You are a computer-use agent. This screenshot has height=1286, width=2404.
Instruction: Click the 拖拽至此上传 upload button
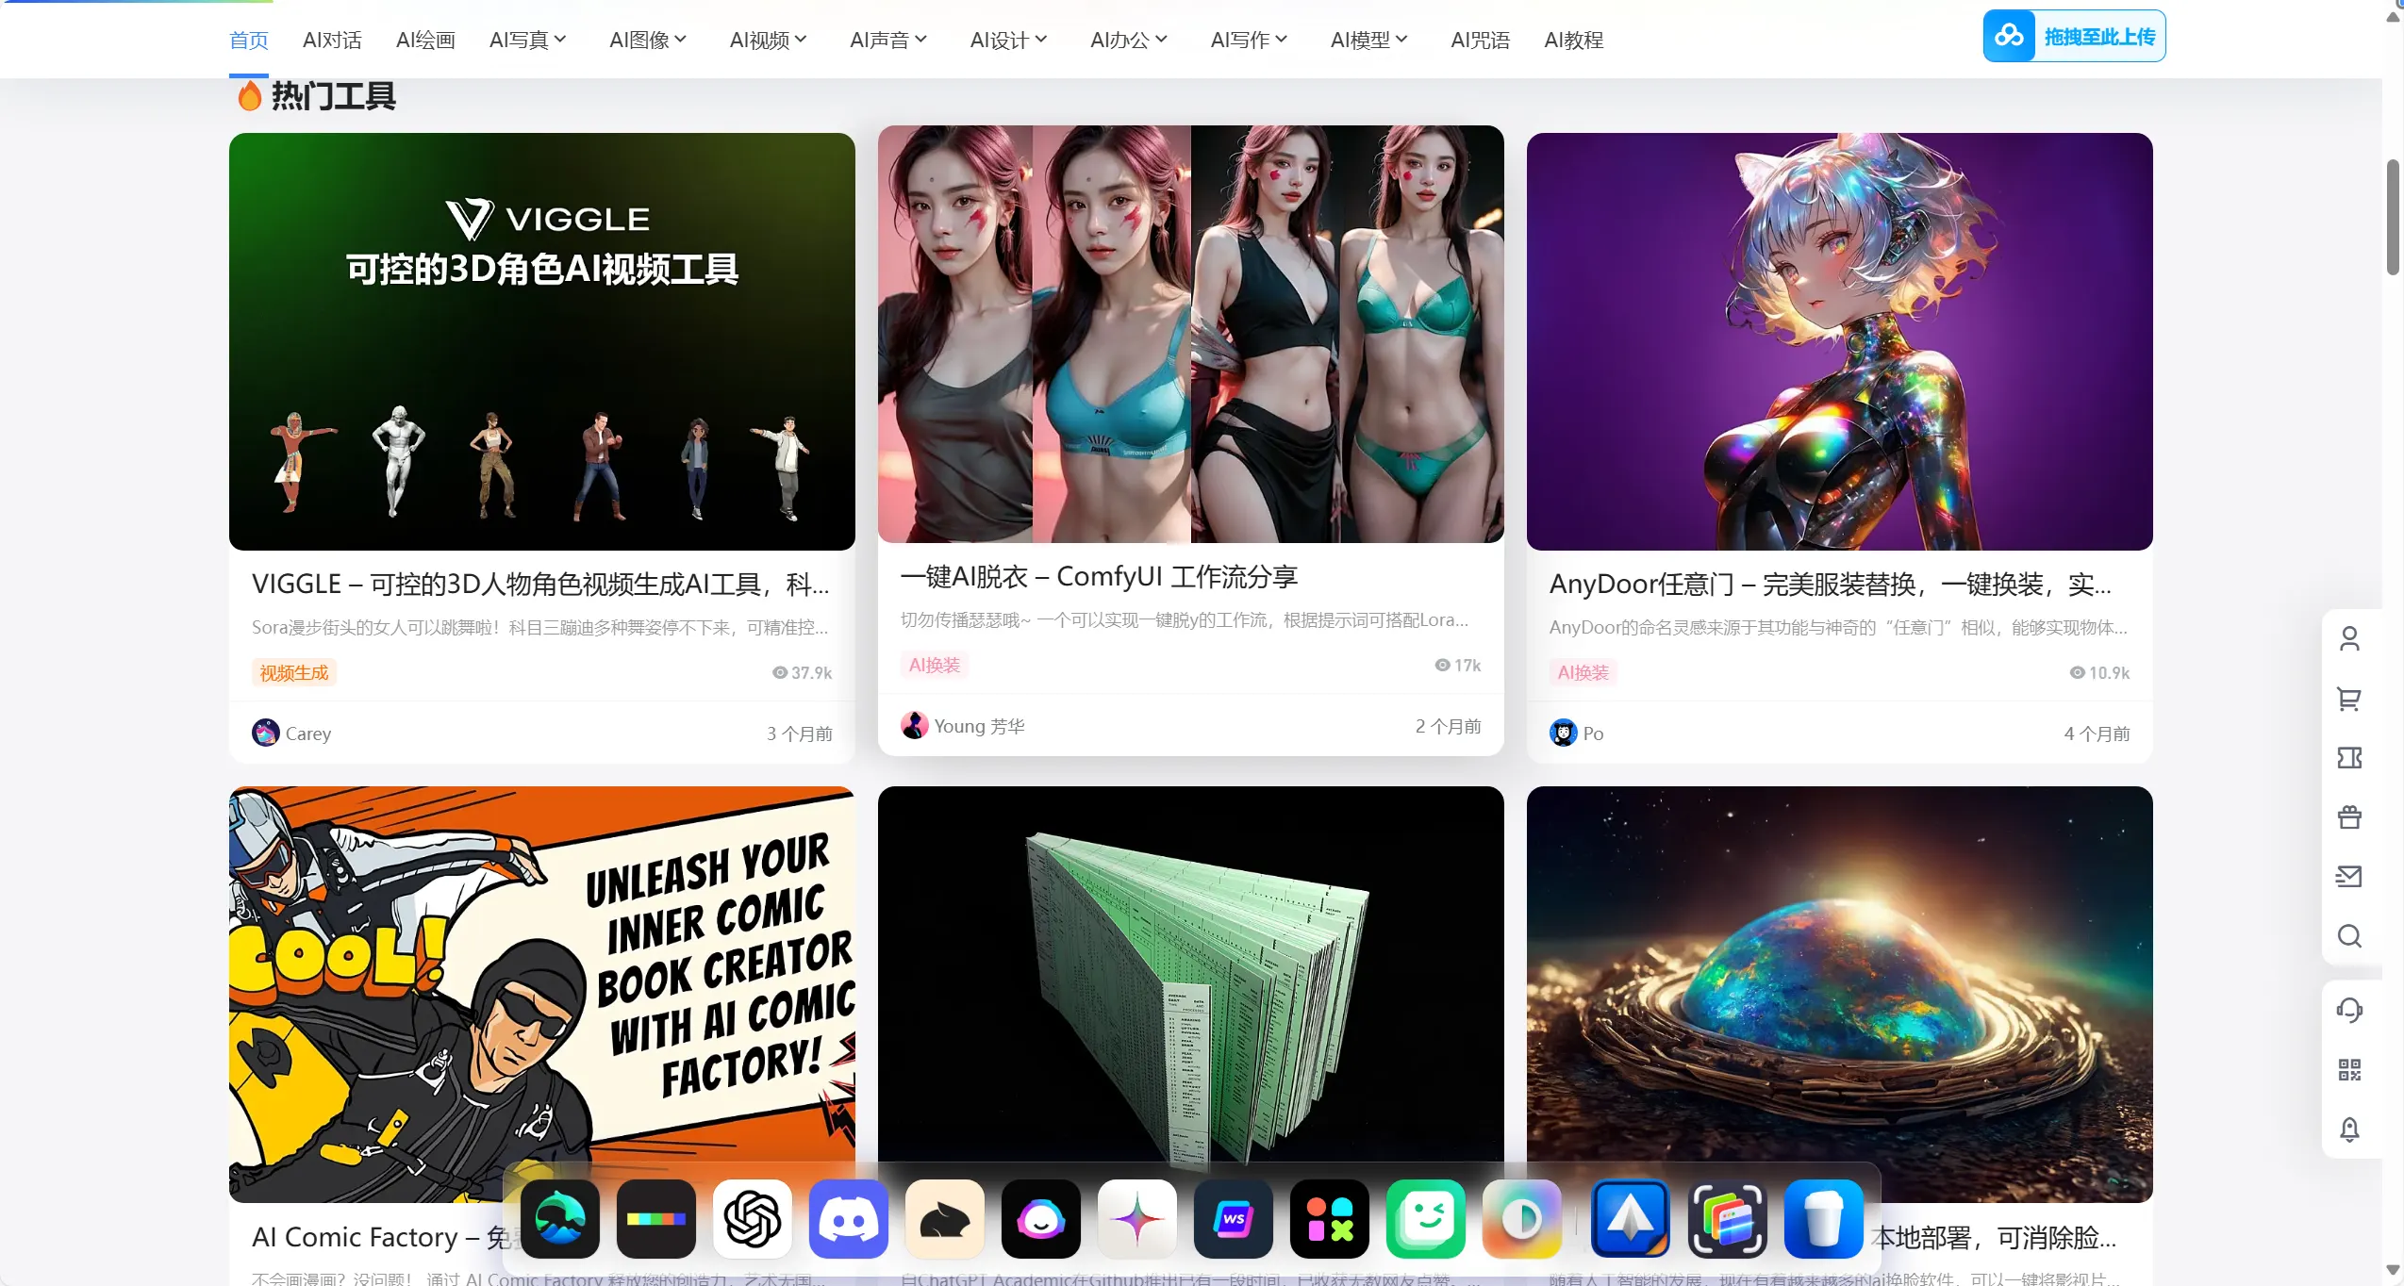click(2074, 36)
